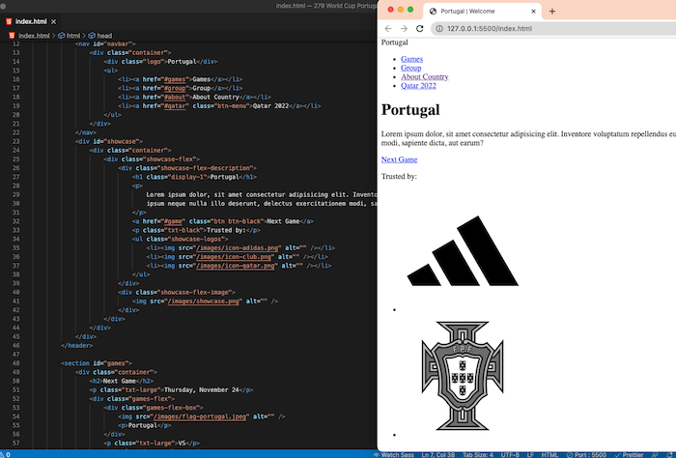Open the Group link in the page
The height and width of the screenshot is (458, 676).
(410, 69)
